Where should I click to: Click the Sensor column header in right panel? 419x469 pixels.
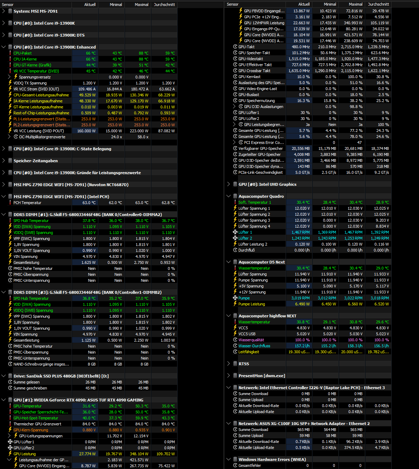pyautogui.click(x=255, y=4)
